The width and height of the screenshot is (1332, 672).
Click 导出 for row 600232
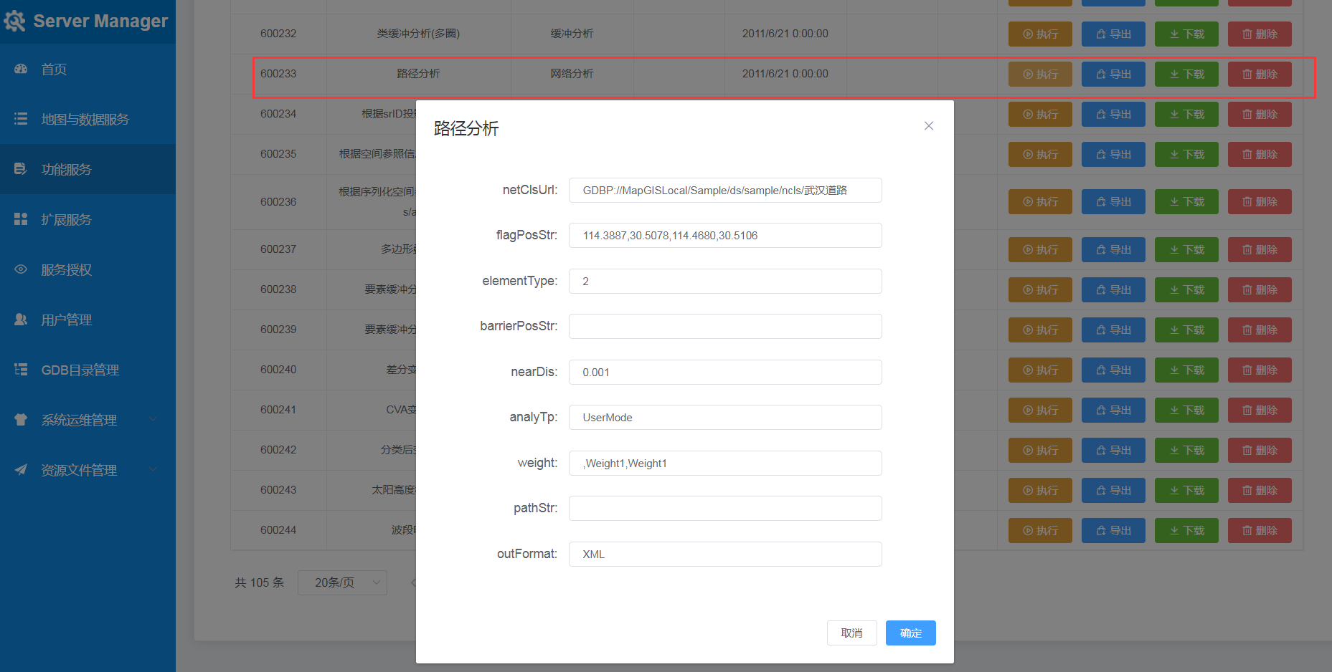1113,34
